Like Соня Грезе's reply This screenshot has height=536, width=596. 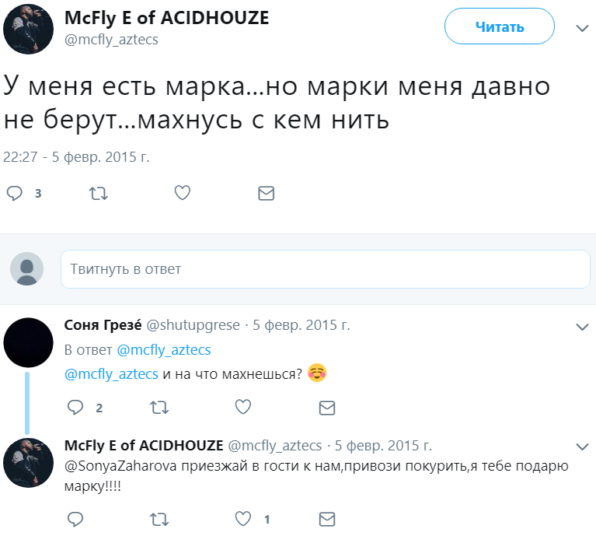(243, 407)
